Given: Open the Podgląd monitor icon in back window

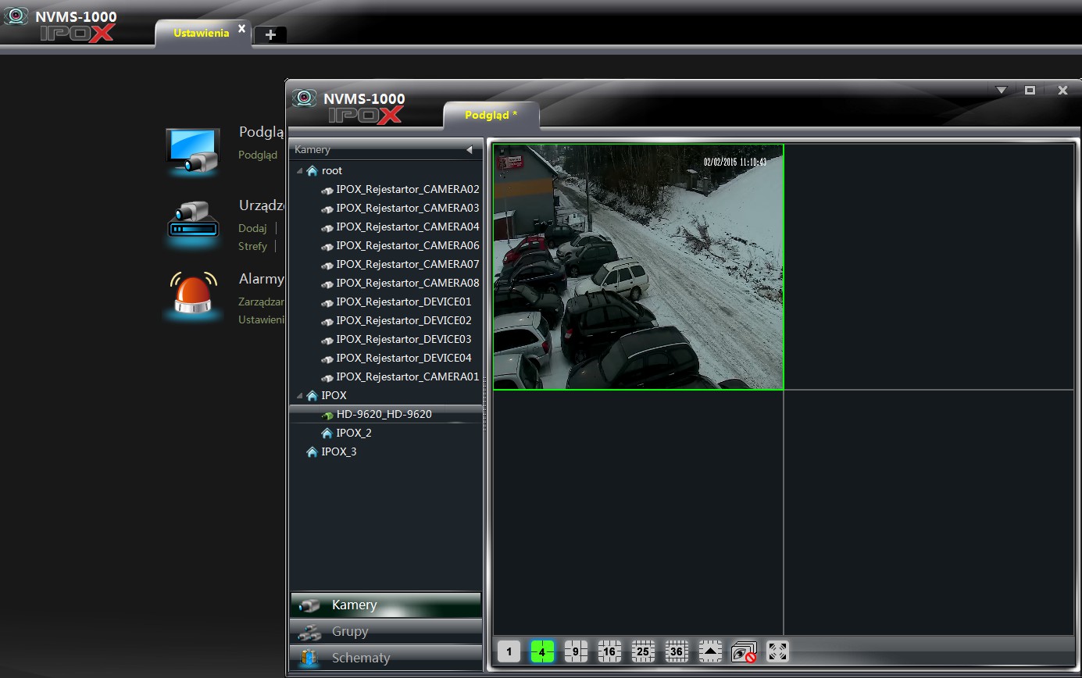Looking at the screenshot, I should point(192,152).
